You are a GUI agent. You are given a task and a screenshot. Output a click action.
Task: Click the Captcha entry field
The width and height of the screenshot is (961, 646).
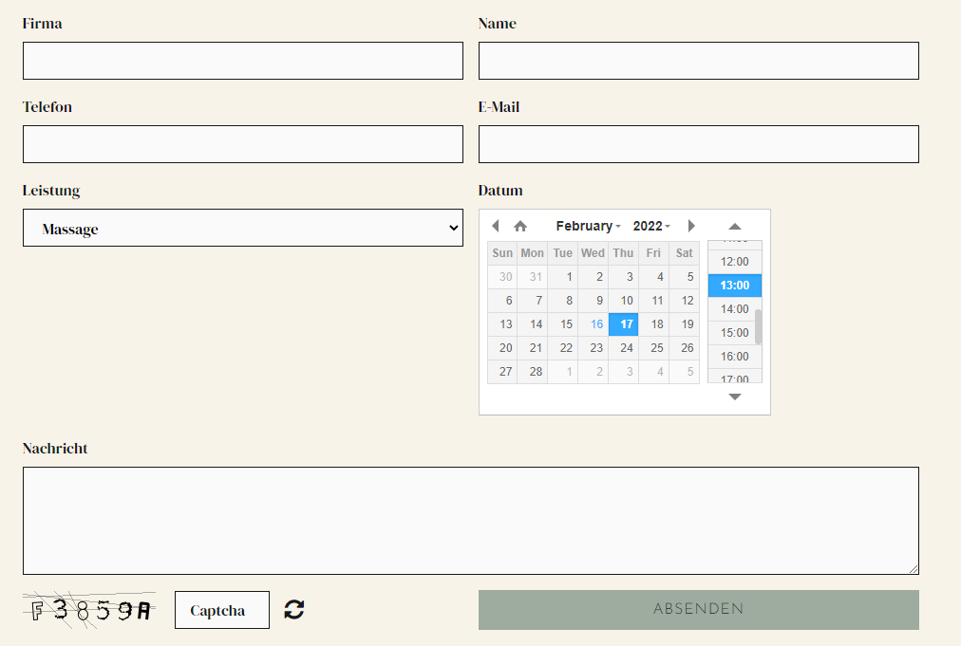222,610
